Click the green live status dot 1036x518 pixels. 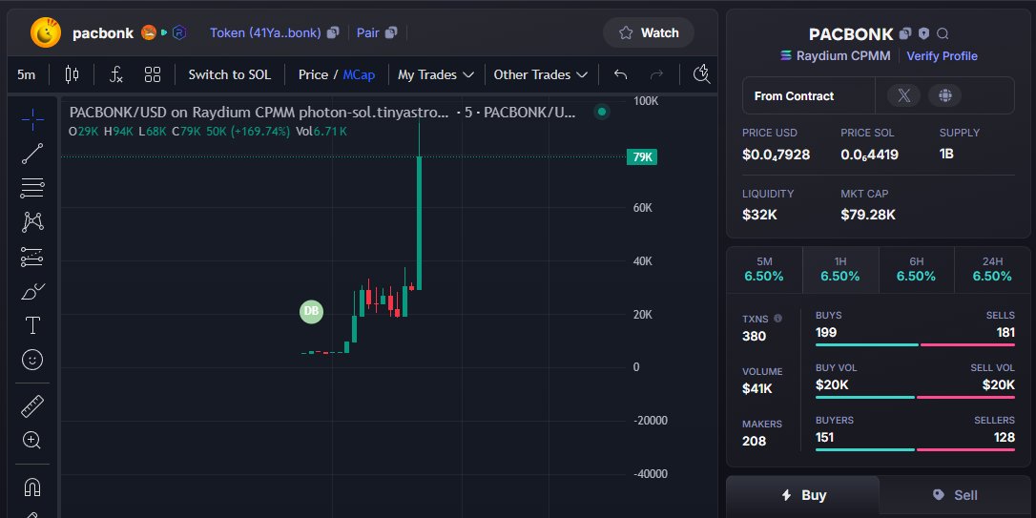click(x=601, y=112)
